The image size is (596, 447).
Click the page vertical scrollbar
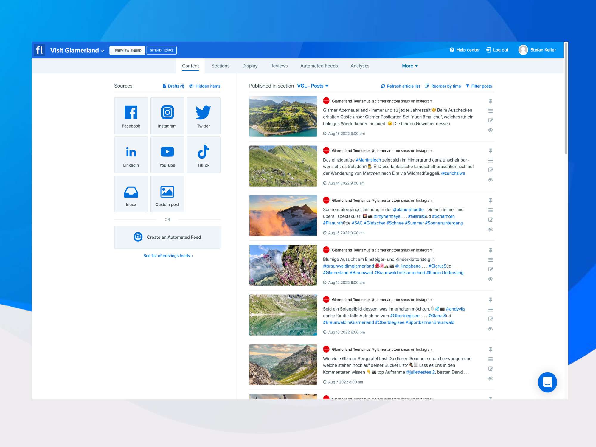click(x=566, y=98)
